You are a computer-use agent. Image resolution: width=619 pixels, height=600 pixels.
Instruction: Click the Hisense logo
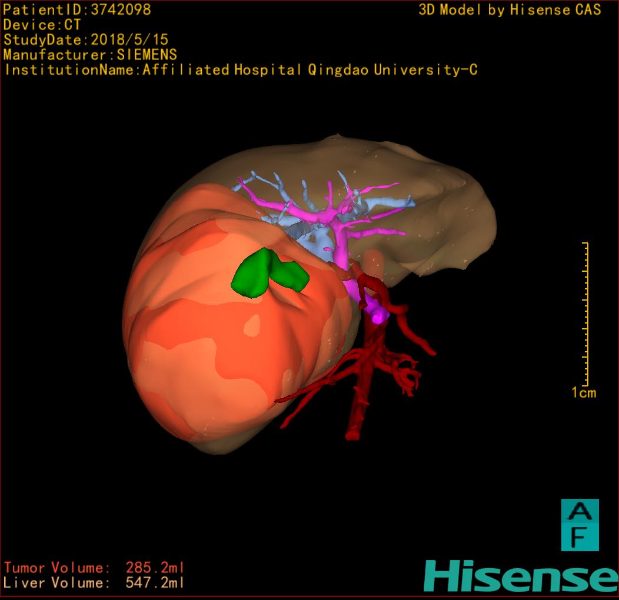tap(521, 576)
